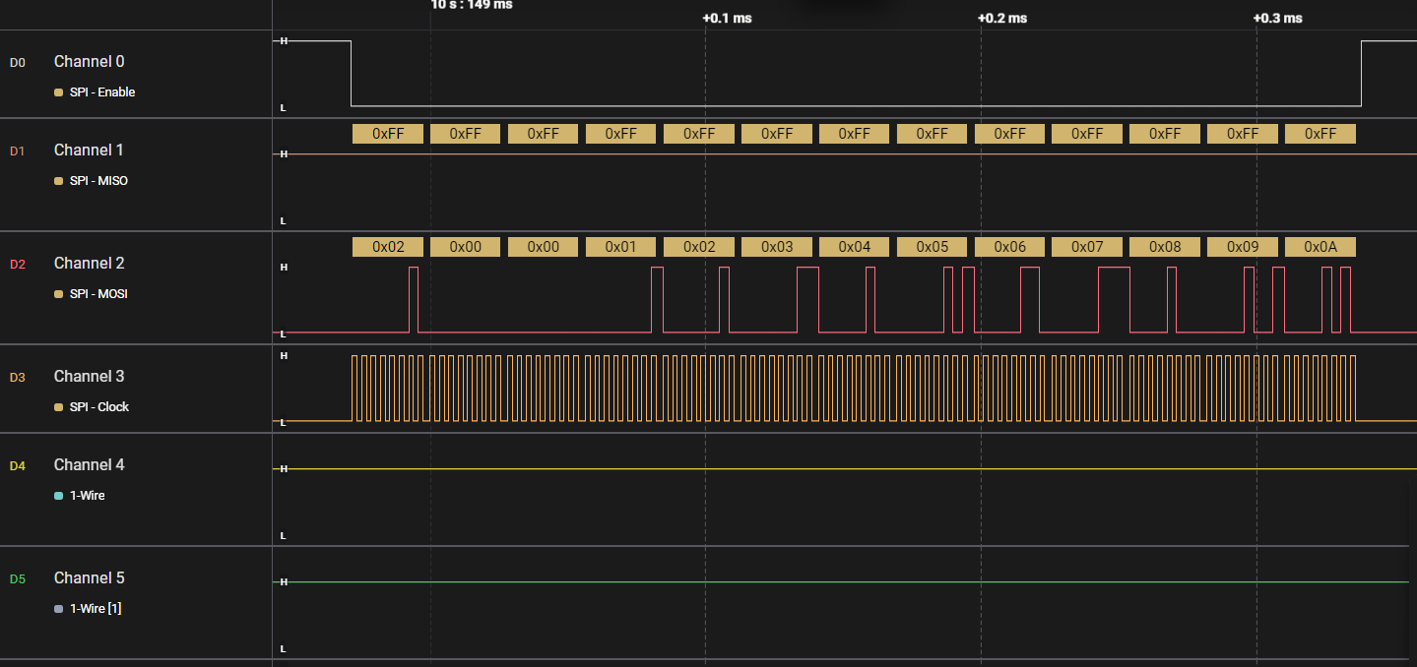
Task: Select the decoded MOSI byte 0x03
Action: [776, 247]
